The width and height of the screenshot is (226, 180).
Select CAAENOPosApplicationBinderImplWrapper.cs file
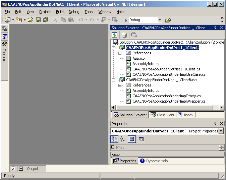tap(169, 101)
